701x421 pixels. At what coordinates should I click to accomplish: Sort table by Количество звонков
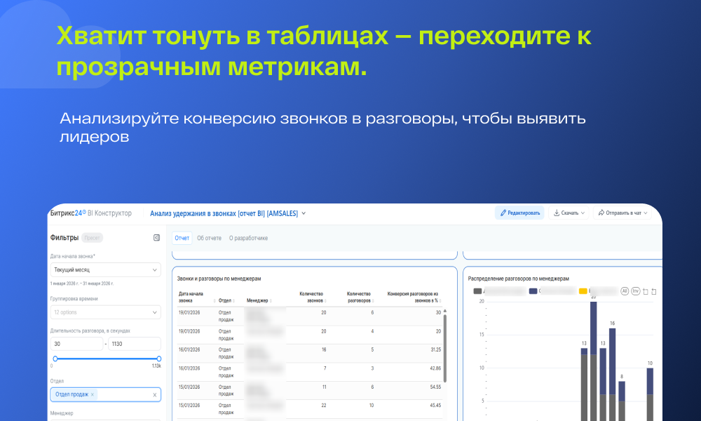313,297
